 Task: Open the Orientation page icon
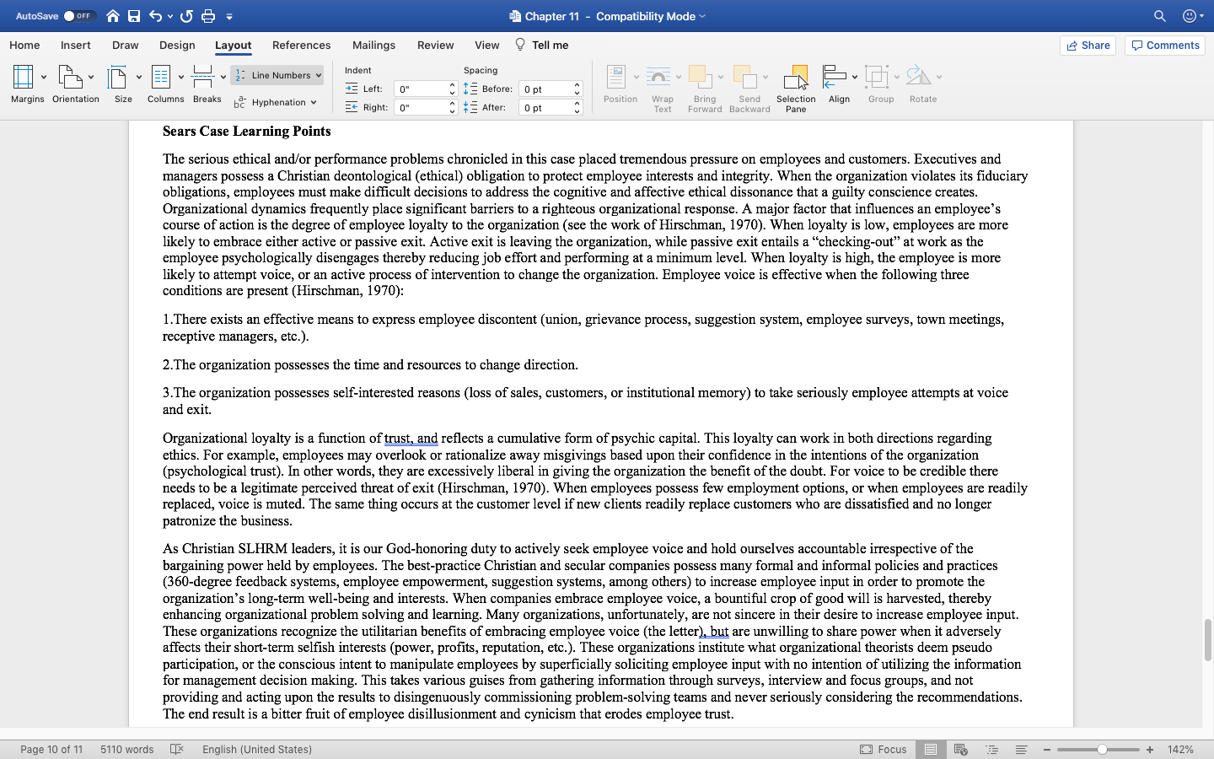[70, 77]
